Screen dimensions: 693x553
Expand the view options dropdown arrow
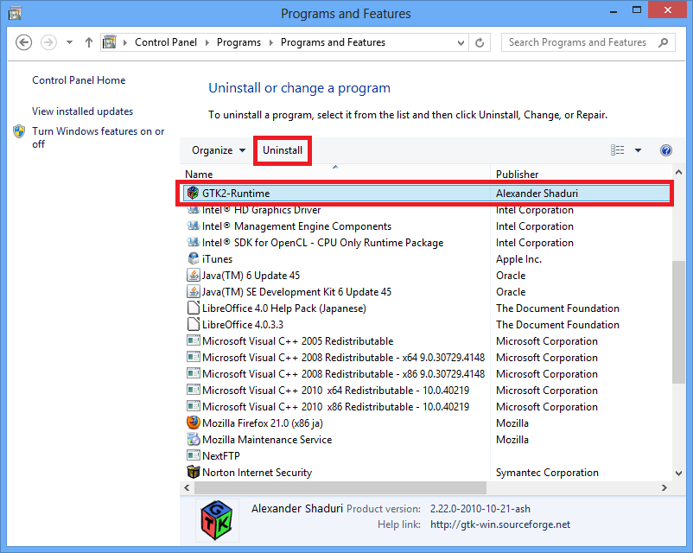point(638,150)
